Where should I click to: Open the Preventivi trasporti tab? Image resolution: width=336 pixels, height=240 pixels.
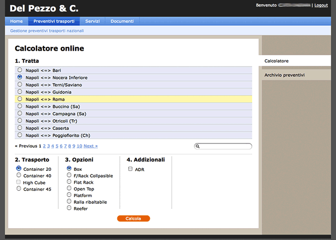point(54,21)
